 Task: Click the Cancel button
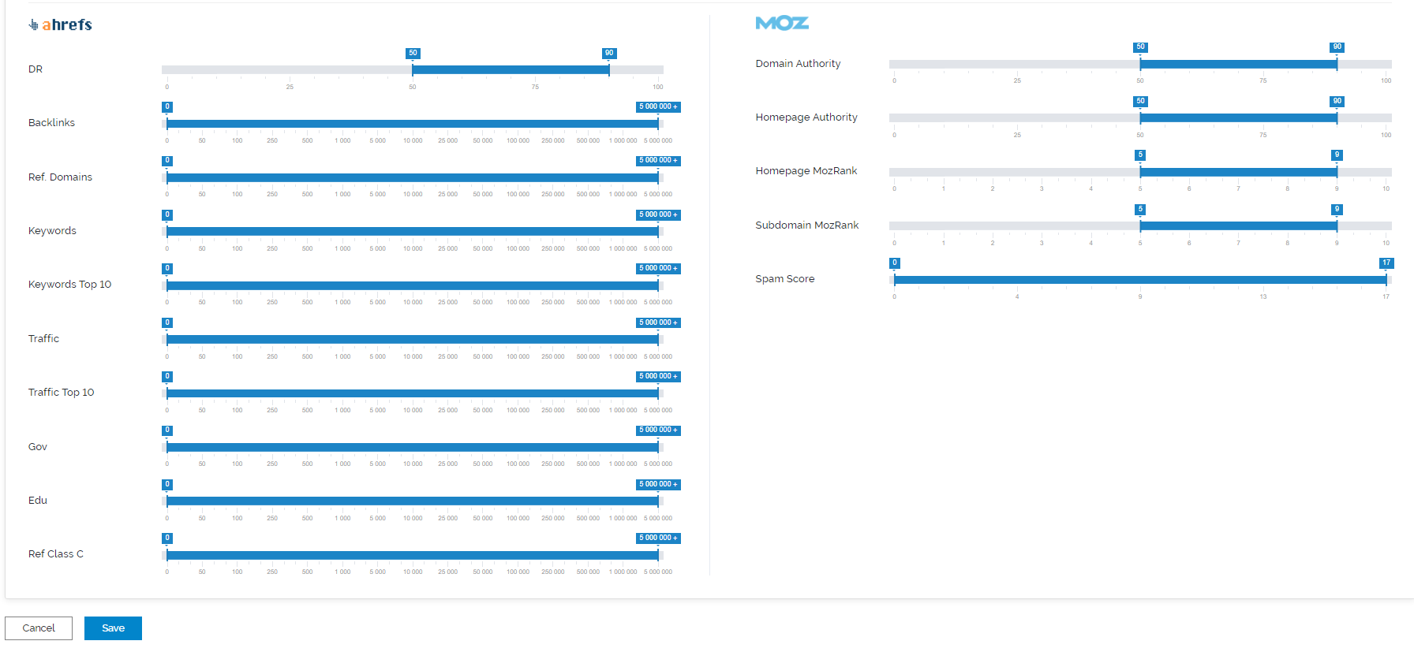point(39,628)
